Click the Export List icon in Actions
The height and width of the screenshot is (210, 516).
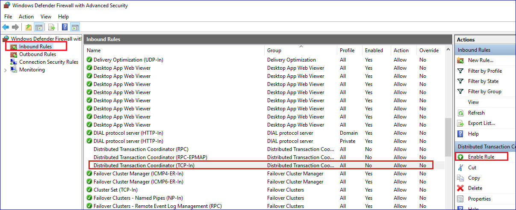460,123
